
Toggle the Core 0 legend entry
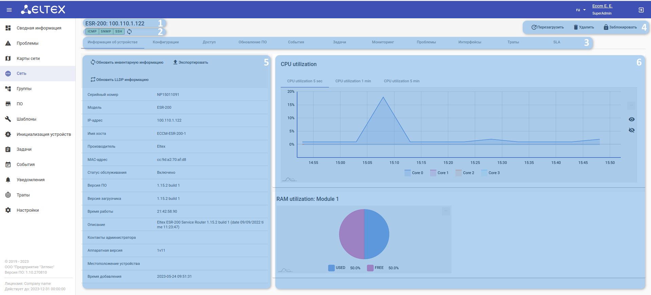[x=414, y=173]
